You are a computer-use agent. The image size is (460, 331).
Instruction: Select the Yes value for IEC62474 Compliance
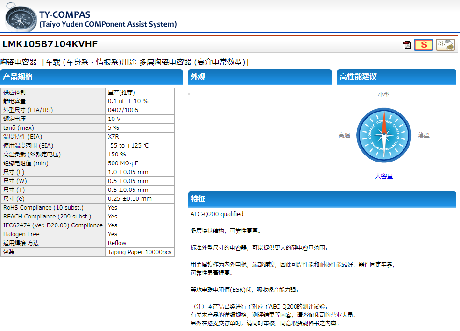click(113, 225)
